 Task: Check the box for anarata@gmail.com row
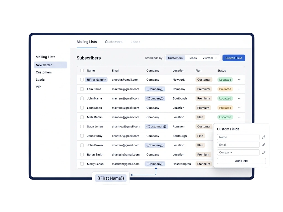(82, 80)
